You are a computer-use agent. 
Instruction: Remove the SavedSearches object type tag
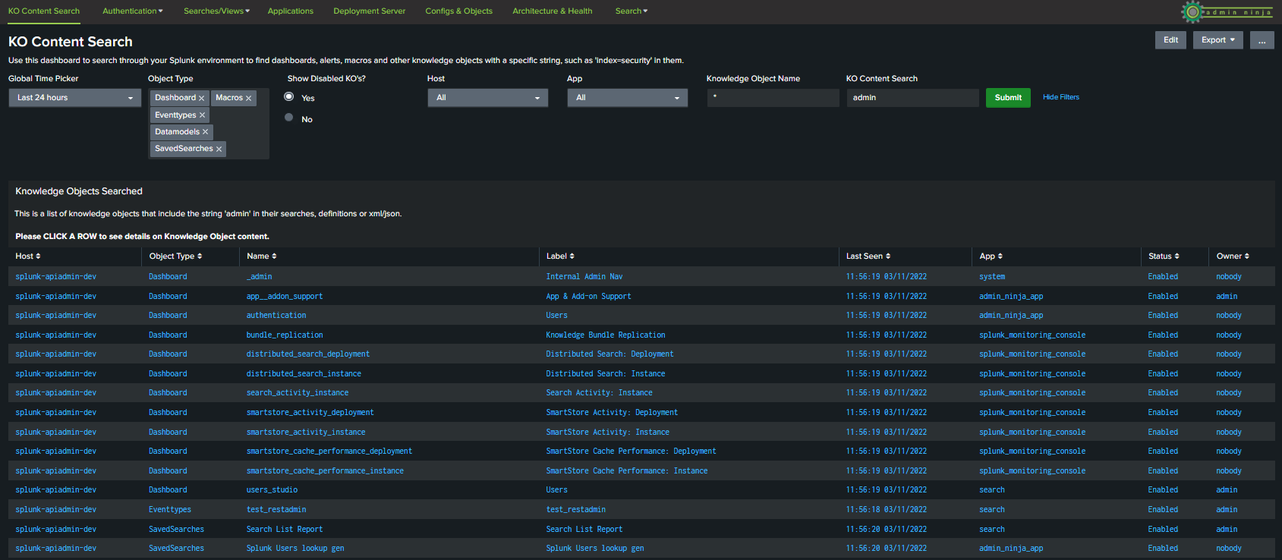[x=219, y=149]
